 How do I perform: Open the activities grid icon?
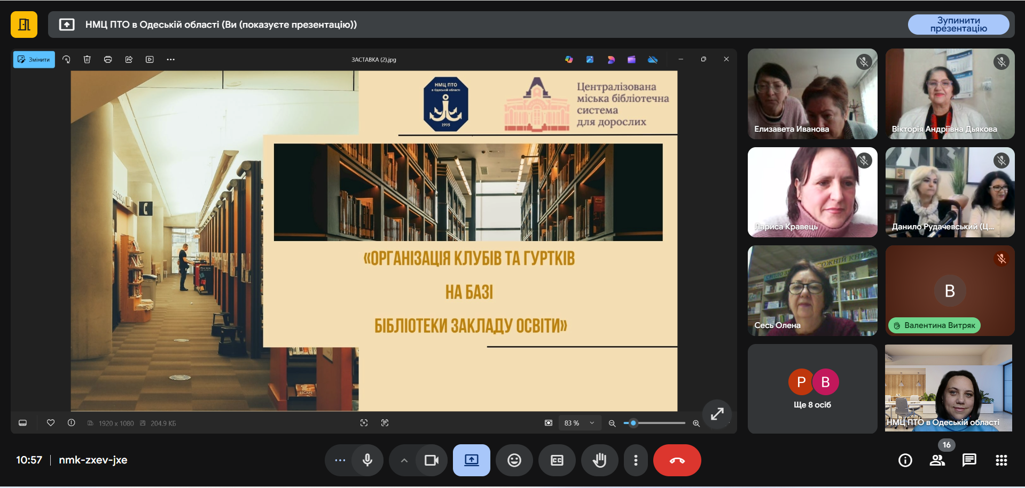coord(1001,460)
